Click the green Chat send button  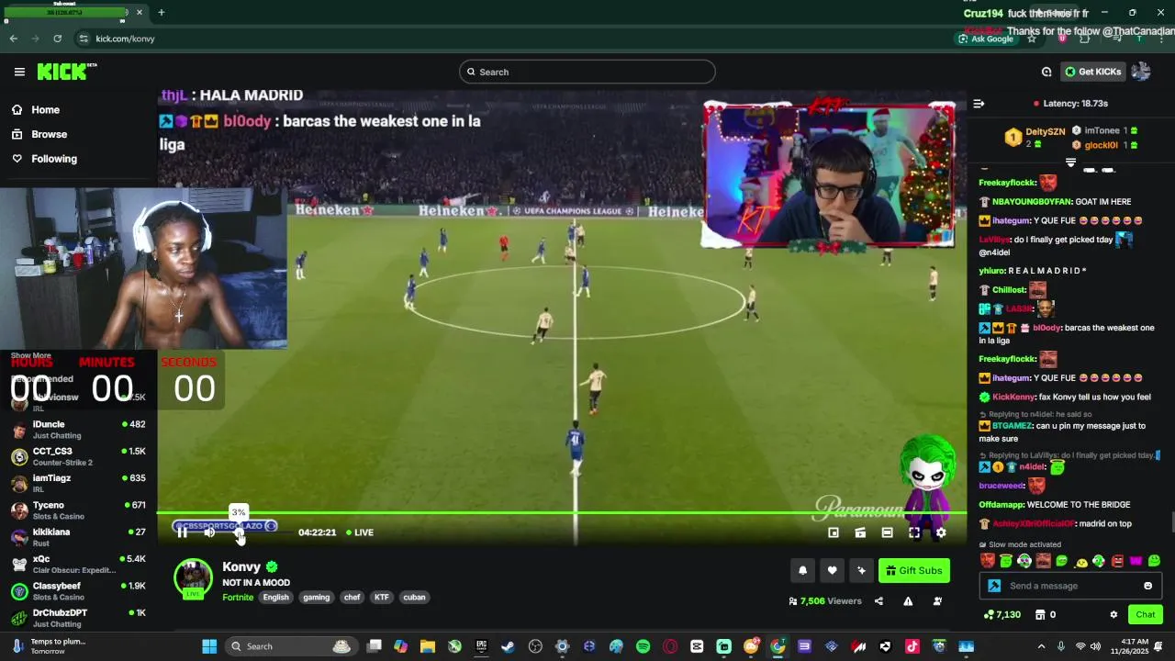(x=1146, y=615)
